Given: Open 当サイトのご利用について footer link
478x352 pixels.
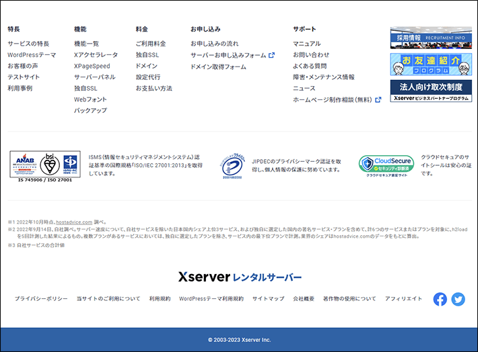Looking at the screenshot, I should [108, 299].
